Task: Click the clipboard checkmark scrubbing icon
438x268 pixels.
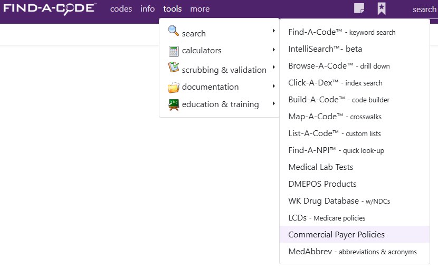Action: click(174, 67)
